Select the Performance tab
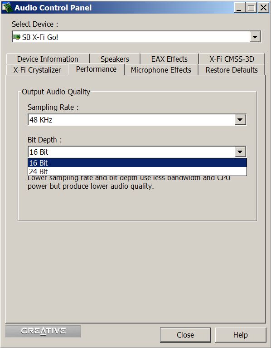 [96, 69]
